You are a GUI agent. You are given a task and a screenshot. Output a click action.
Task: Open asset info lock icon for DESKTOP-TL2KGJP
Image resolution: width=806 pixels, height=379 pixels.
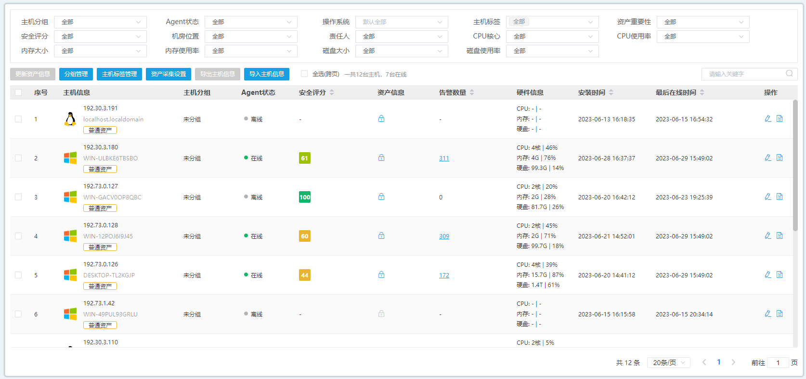pos(381,274)
